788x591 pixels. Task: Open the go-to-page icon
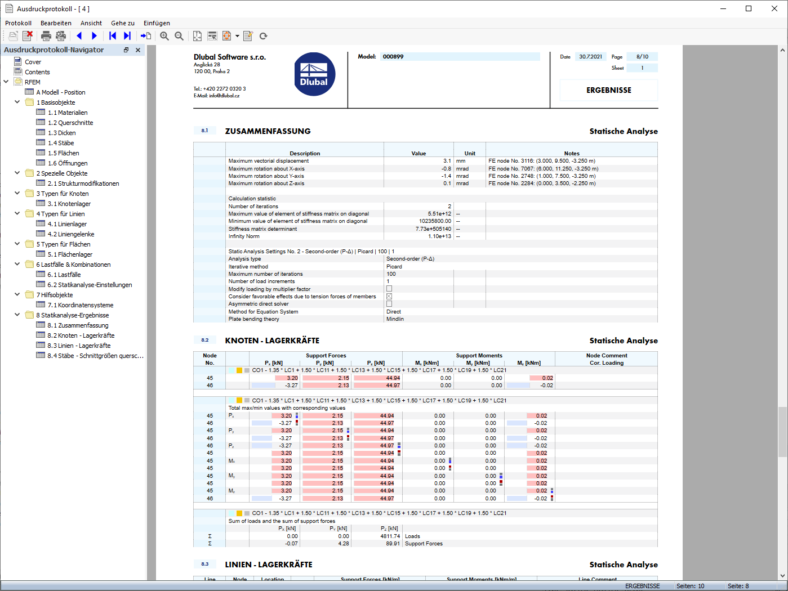click(x=146, y=36)
